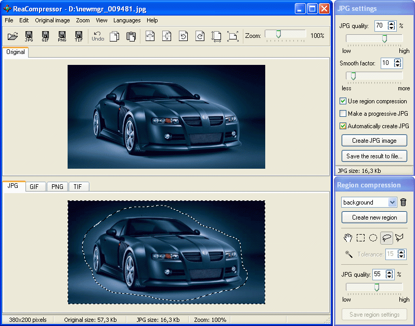The image size is (415, 326).
Task: Delete region with the trash icon
Action: (x=403, y=202)
